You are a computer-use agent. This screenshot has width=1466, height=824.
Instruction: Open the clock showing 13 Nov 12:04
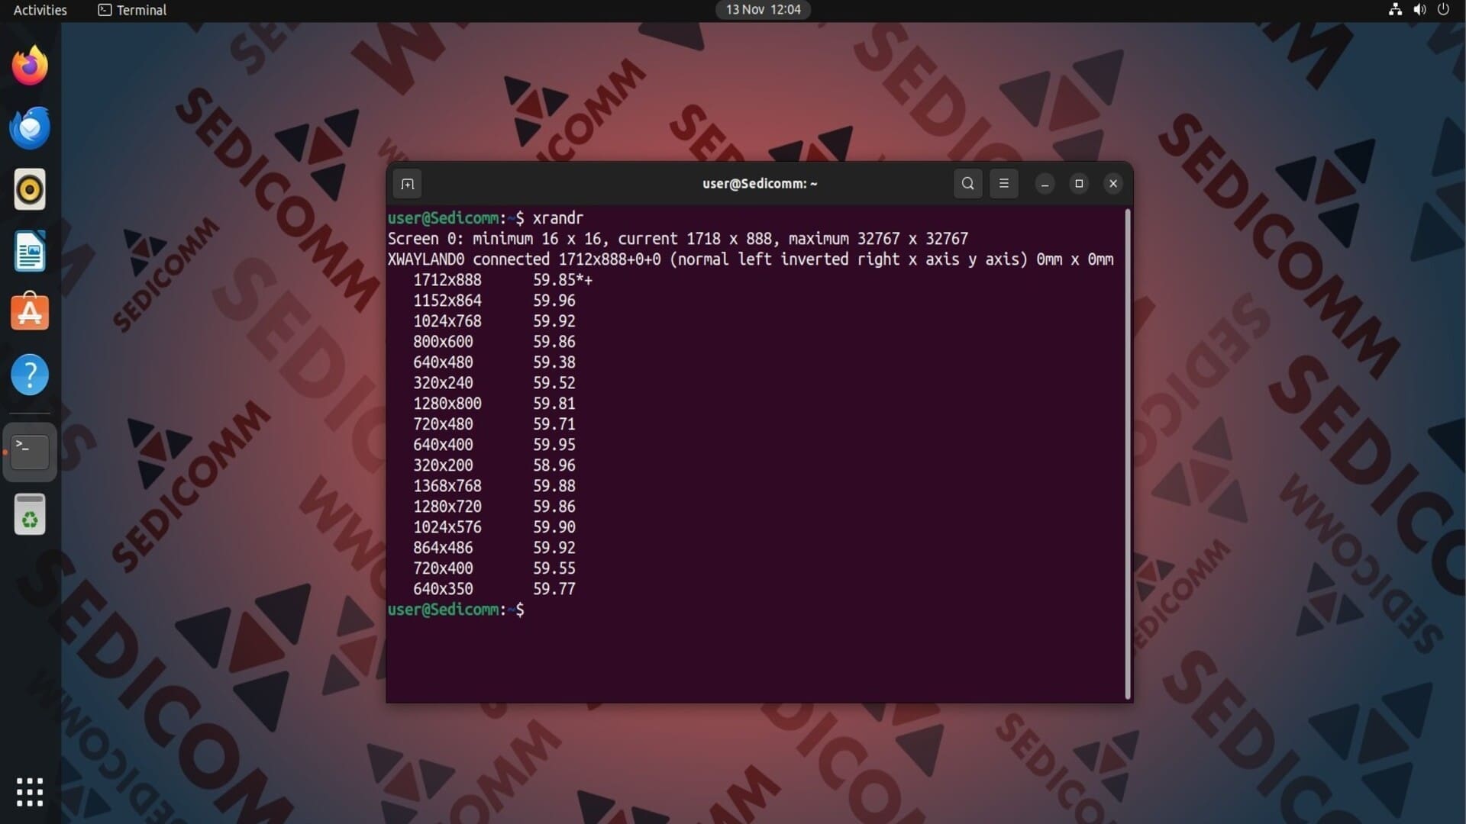[x=763, y=10]
